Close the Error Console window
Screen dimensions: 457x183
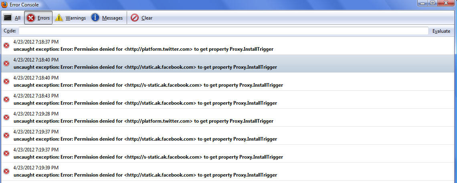pyautogui.click(x=446, y=3)
